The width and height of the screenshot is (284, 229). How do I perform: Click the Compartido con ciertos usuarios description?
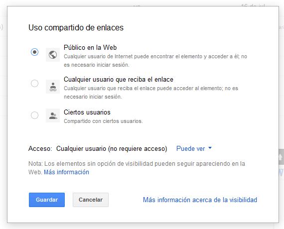(103, 121)
